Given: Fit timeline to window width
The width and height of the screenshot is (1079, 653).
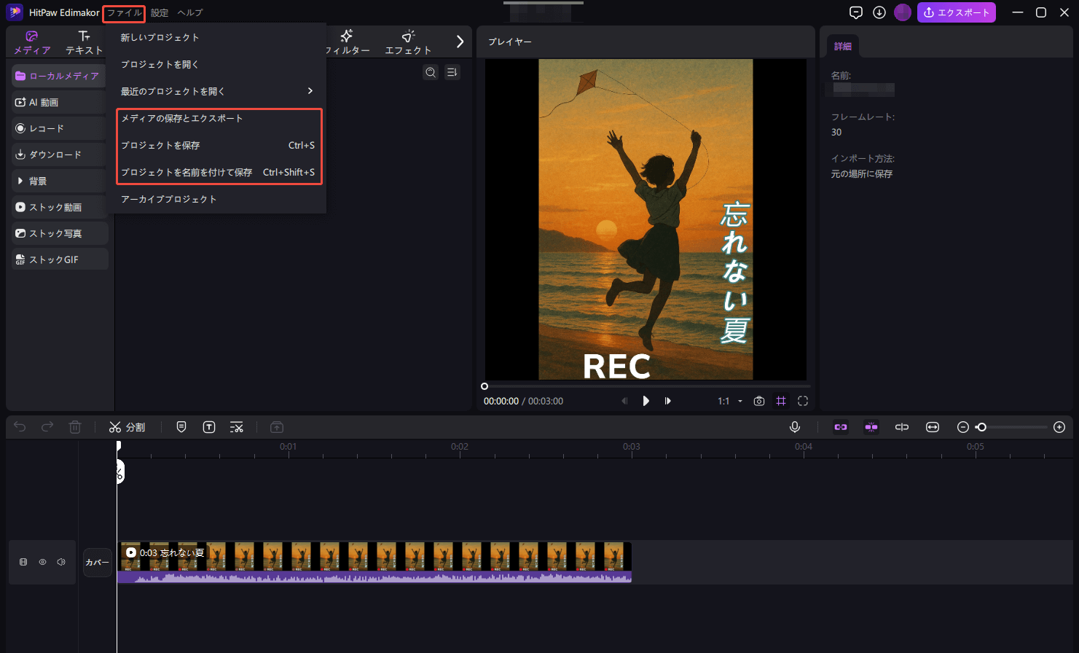Looking at the screenshot, I should (x=933, y=427).
